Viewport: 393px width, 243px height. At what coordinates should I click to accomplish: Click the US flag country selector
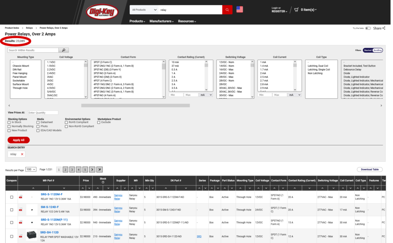click(239, 10)
